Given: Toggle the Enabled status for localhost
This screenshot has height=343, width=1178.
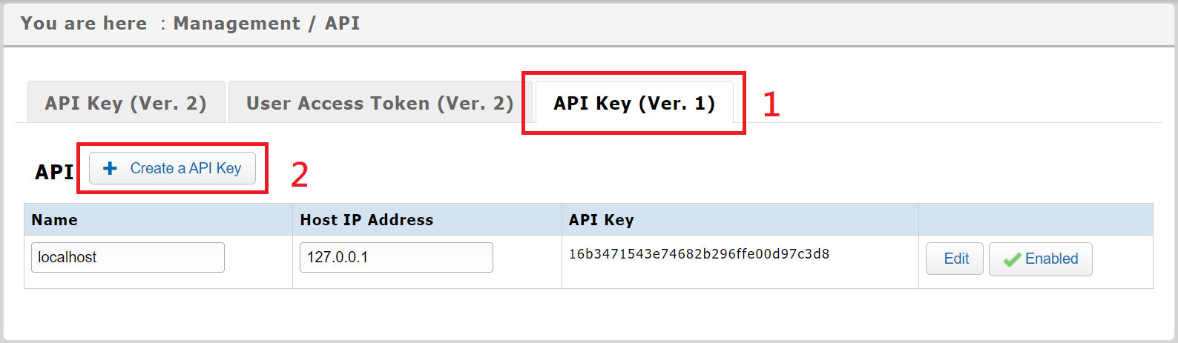Looking at the screenshot, I should [1040, 259].
